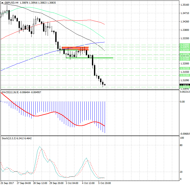Viewport: 190px width, 186px height.
Task: Click the GBPUSD,H4 chart title text
Action: click(x=11, y=3)
